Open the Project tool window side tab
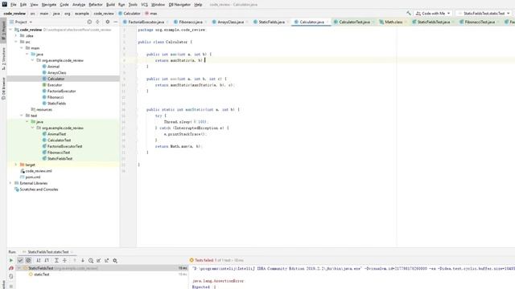 pos(3,30)
